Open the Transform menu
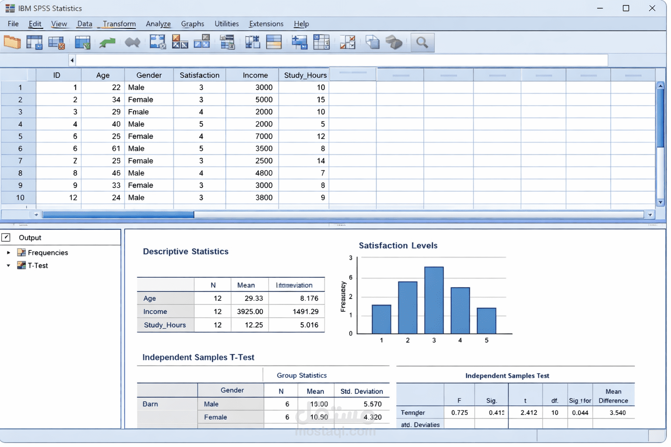The width and height of the screenshot is (671, 447). [x=119, y=24]
